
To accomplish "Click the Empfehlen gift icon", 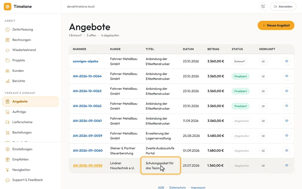I will [x=8, y=159].
